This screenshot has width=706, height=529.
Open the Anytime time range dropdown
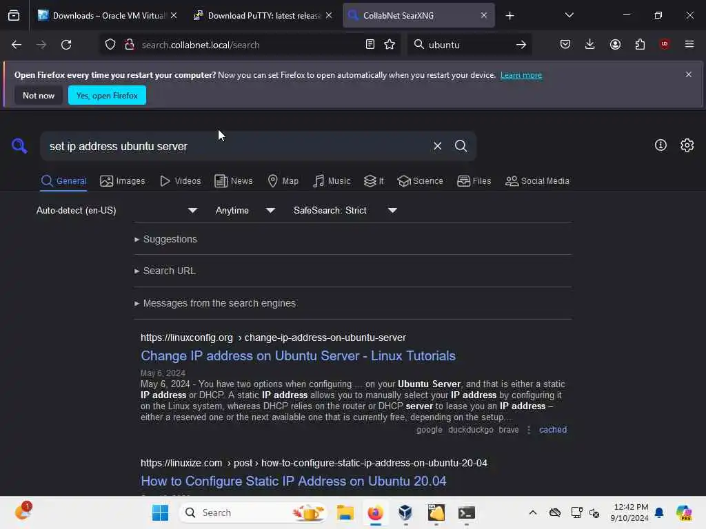245,211
